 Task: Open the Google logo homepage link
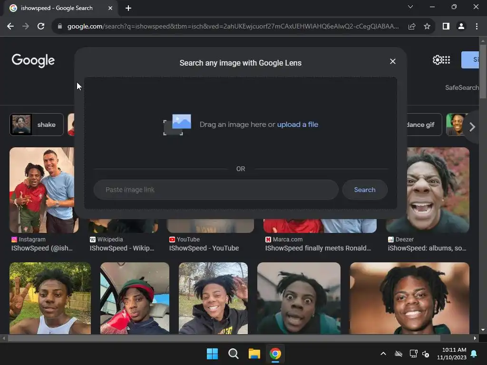33,60
